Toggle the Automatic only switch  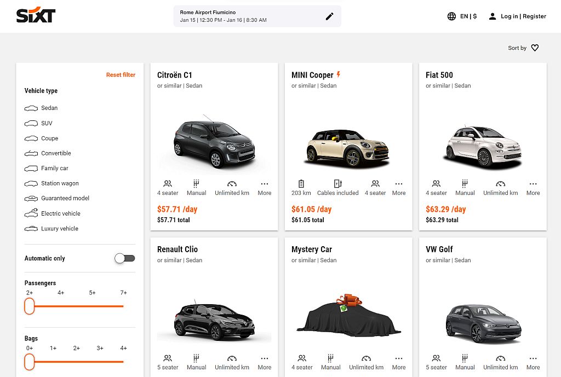pyautogui.click(x=124, y=258)
